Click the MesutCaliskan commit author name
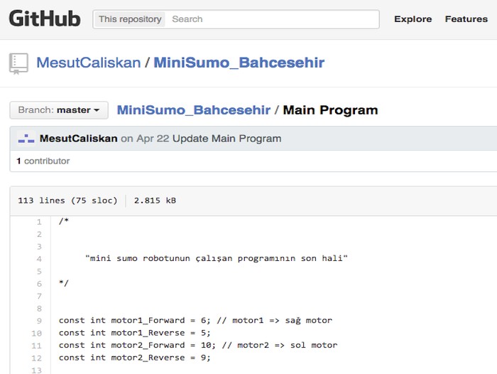Image resolution: width=497 pixels, height=374 pixels. tap(78, 139)
